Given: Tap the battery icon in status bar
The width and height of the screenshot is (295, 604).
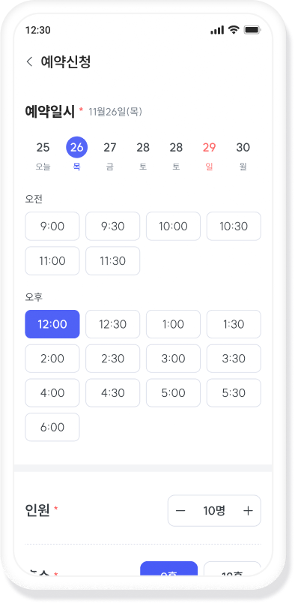Looking at the screenshot, I should tap(252, 30).
